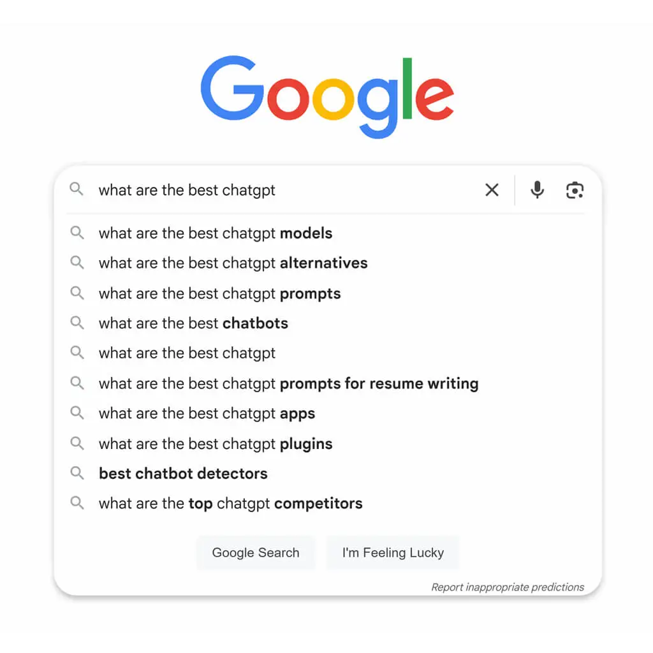Select the suggestion 'what are the best chatgpt alternatives'
This screenshot has height=653, width=653.
233,263
